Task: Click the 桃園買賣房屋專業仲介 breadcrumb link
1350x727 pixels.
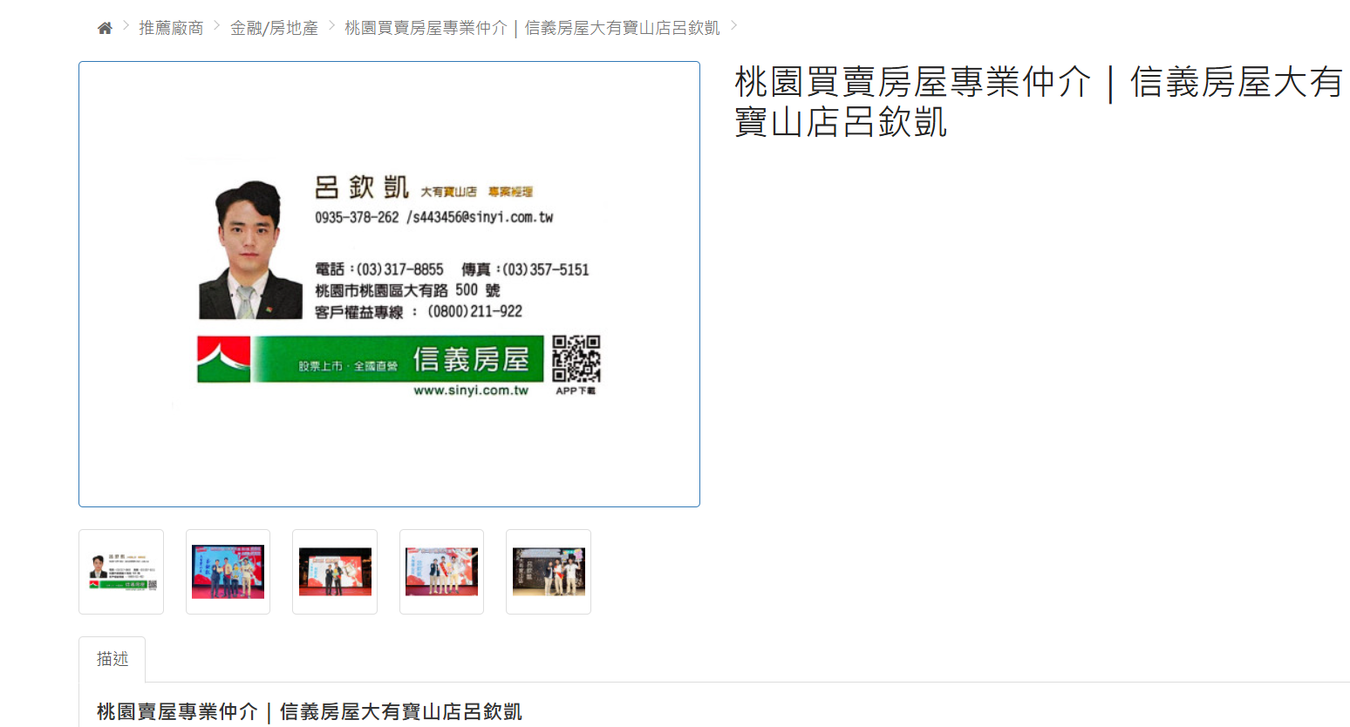Action: click(x=532, y=28)
